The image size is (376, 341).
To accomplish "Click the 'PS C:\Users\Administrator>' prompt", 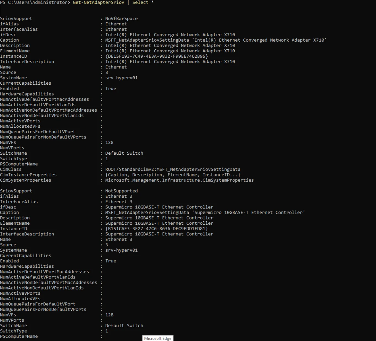I will click(x=35, y=2).
